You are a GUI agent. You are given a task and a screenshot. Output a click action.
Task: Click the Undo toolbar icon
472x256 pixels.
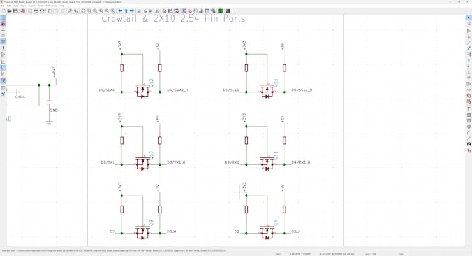point(57,11)
